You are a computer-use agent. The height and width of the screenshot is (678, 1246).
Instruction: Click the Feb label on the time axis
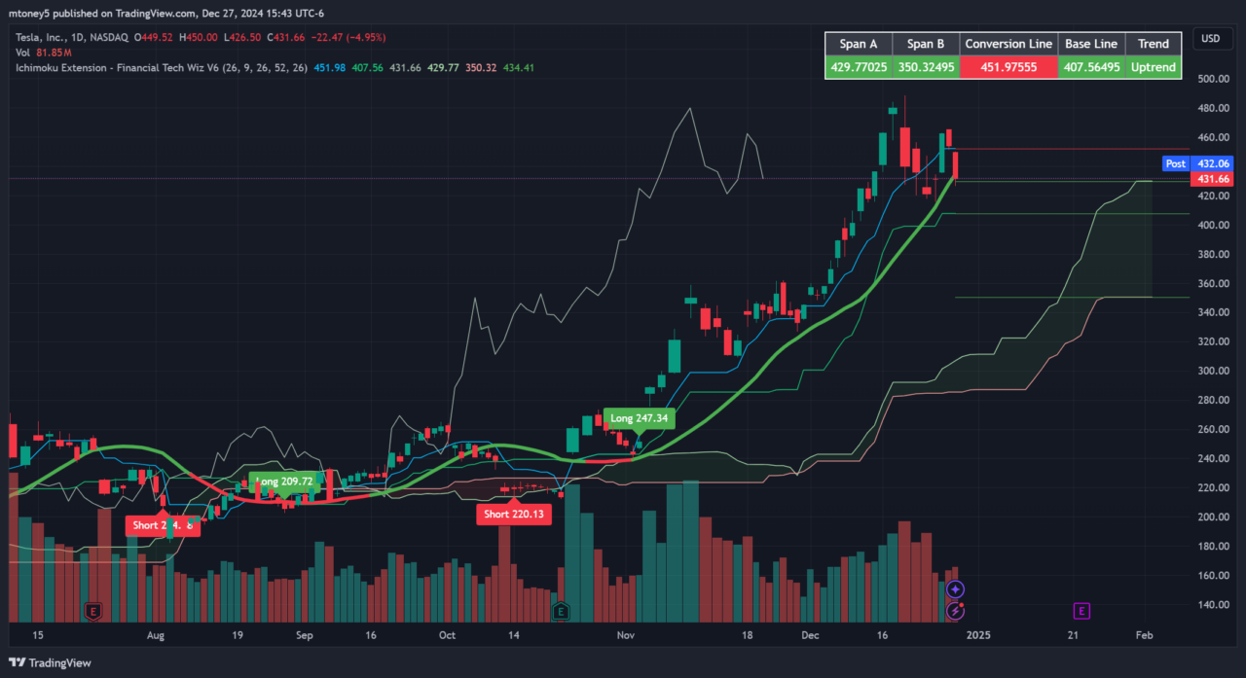tap(1145, 635)
